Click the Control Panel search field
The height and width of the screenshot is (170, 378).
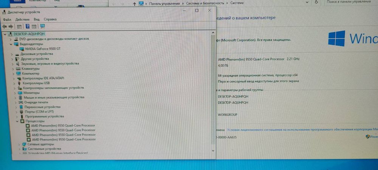tap(351, 2)
